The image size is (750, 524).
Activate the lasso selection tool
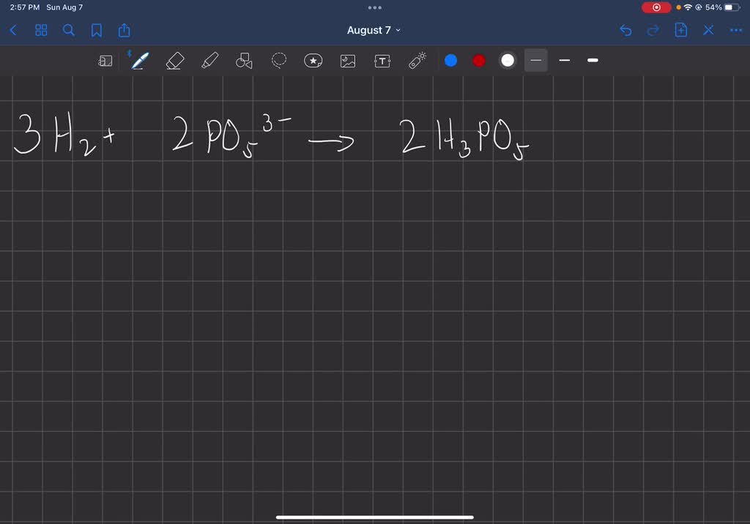pyautogui.click(x=278, y=61)
